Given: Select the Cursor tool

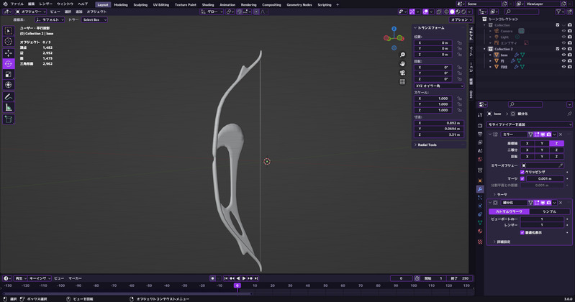Looking at the screenshot, I should tap(9, 42).
